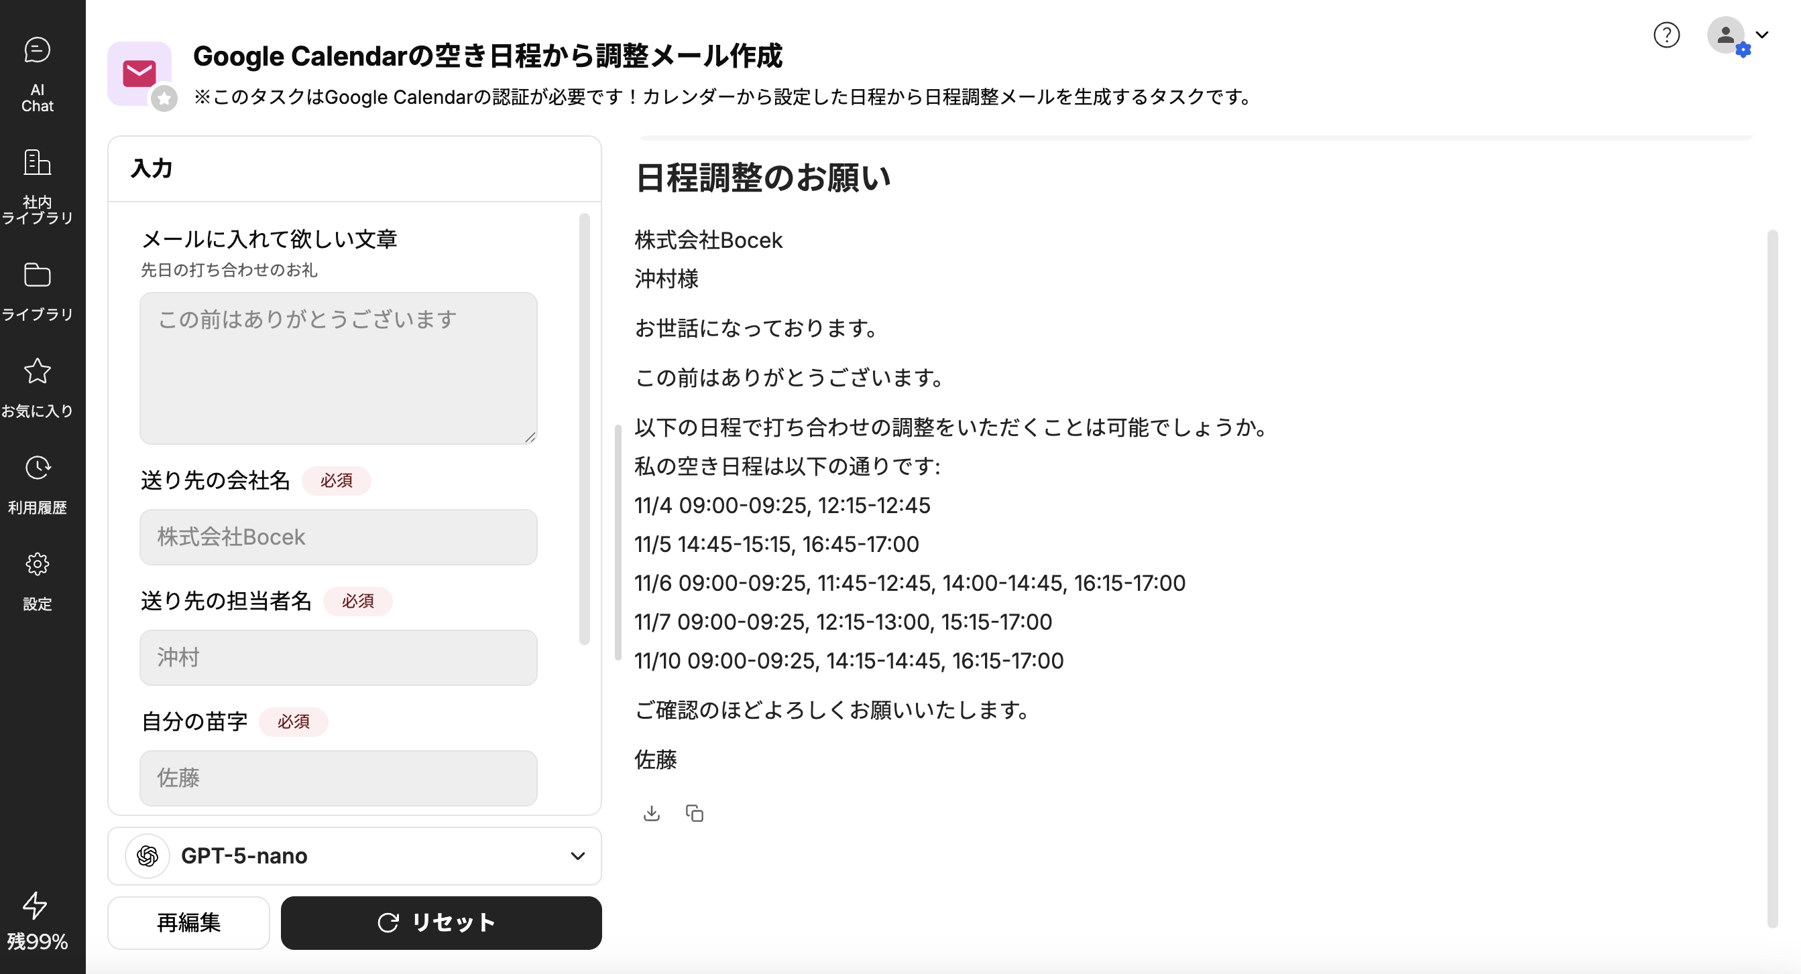Click the 残99% usage indicator

pos(37,922)
